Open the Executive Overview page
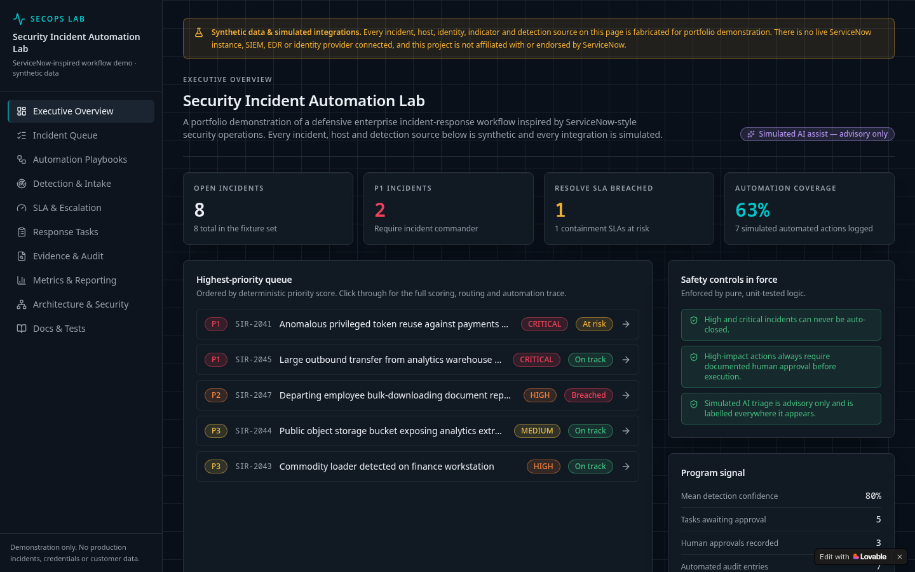The image size is (915, 572). pyautogui.click(x=81, y=111)
